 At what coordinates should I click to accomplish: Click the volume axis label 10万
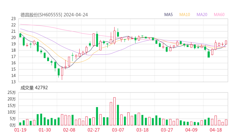tap(12, 112)
